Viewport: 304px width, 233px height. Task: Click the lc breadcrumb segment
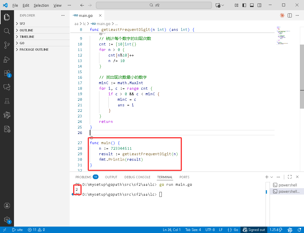(x=84, y=24)
